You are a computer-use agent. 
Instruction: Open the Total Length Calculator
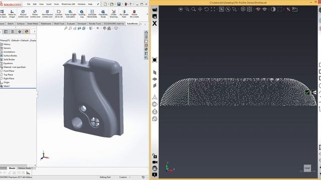coord(70,13)
